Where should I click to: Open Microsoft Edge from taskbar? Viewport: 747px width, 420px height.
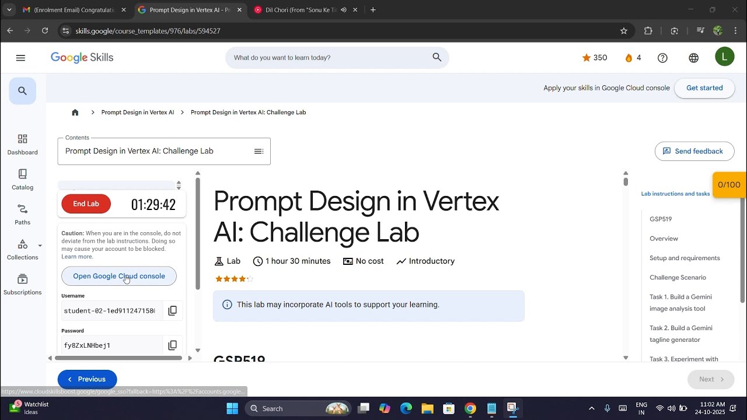[406, 408]
